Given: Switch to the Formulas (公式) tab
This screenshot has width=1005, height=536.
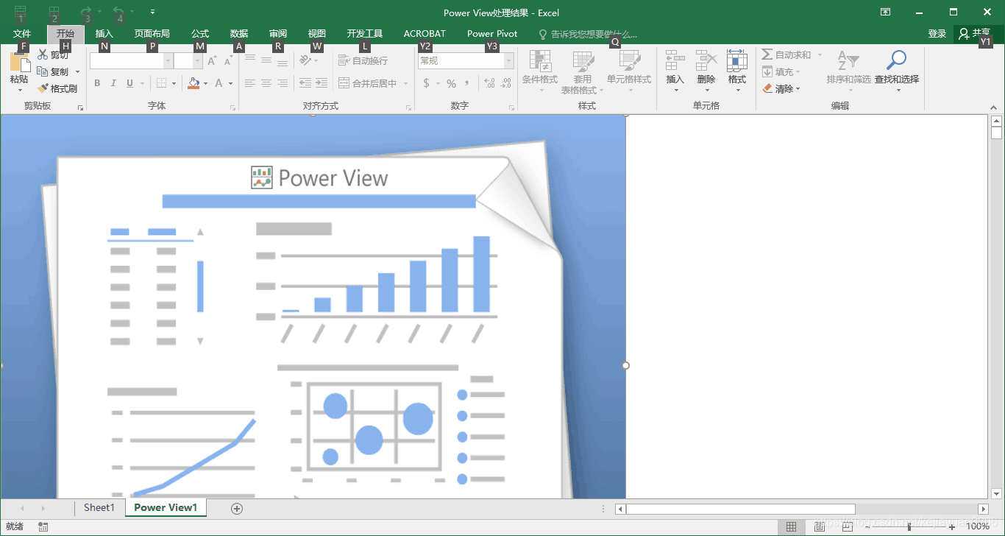Looking at the screenshot, I should pyautogui.click(x=200, y=34).
